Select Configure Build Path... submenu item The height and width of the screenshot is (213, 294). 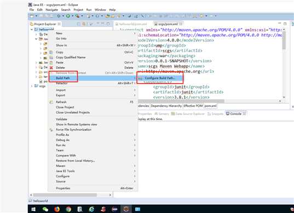160,78
